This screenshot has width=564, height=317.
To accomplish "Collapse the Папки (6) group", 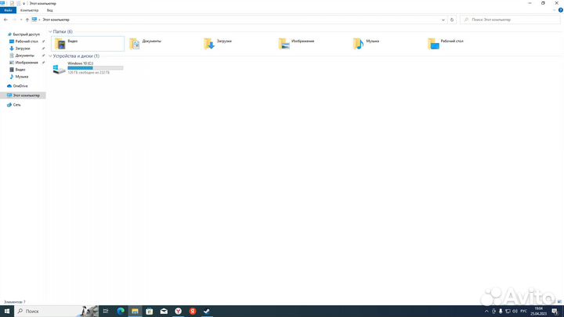I will [50, 31].
